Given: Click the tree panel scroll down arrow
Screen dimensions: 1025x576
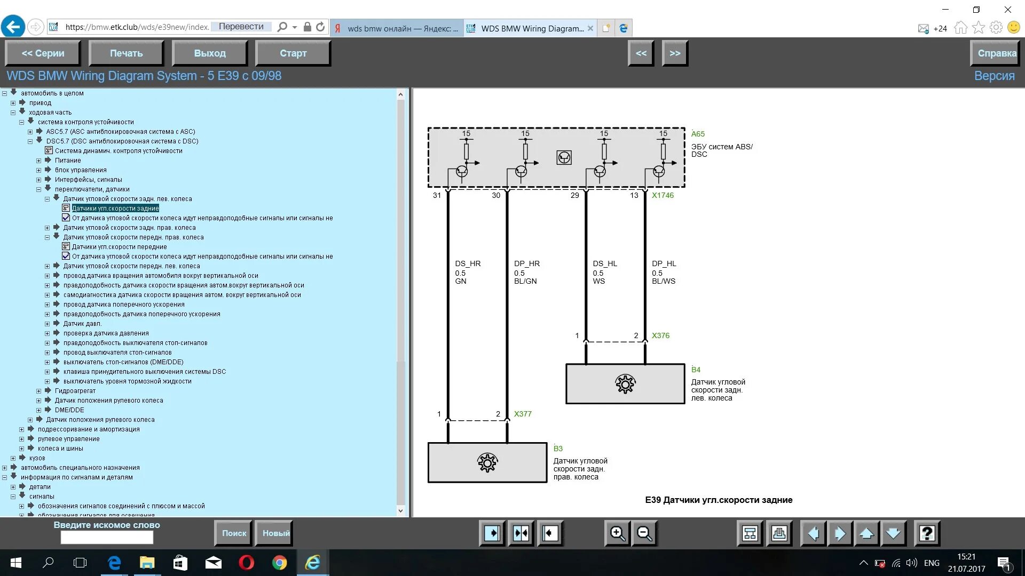Looking at the screenshot, I should (x=401, y=511).
